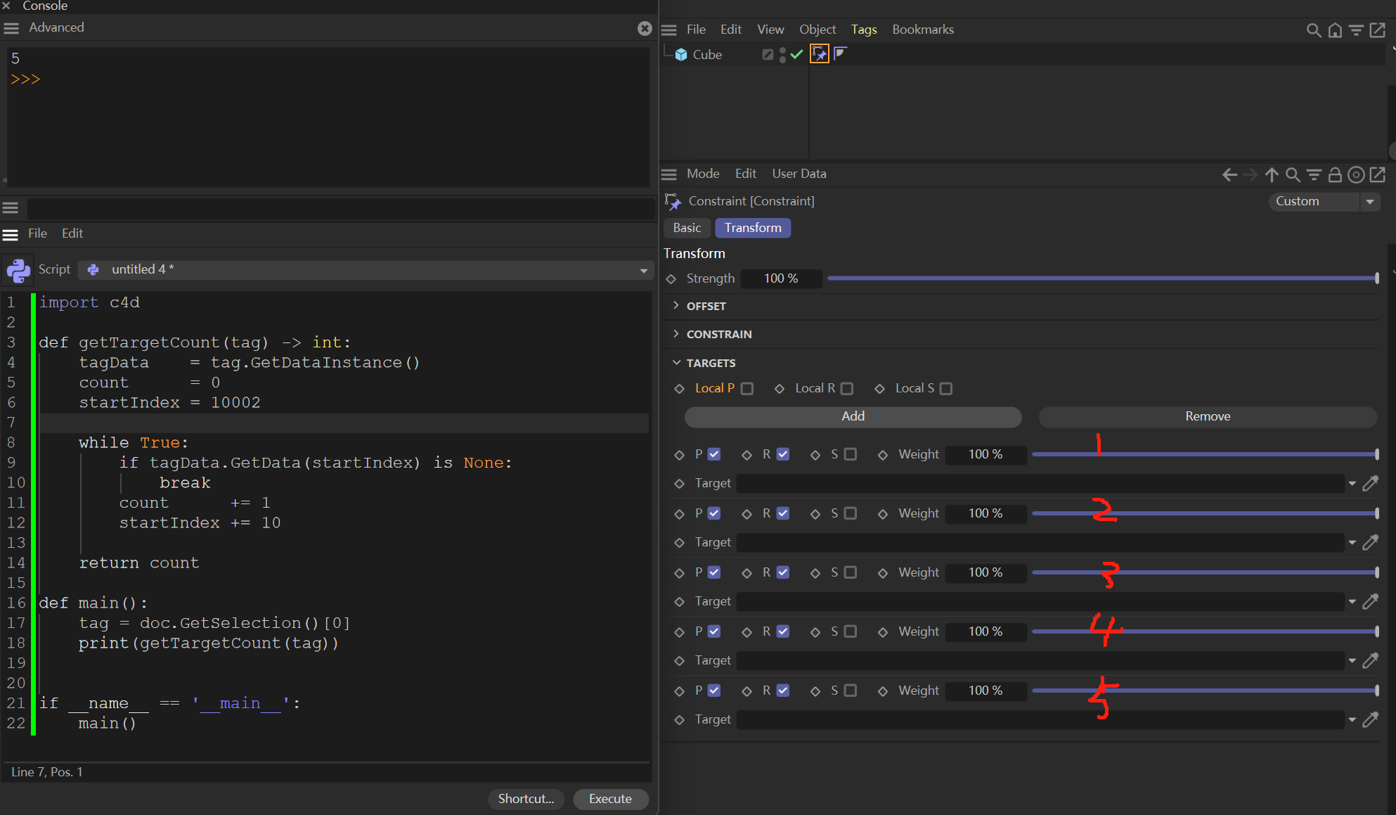The image size is (1396, 815).
Task: Use the picker icon for first Target
Action: [1371, 483]
